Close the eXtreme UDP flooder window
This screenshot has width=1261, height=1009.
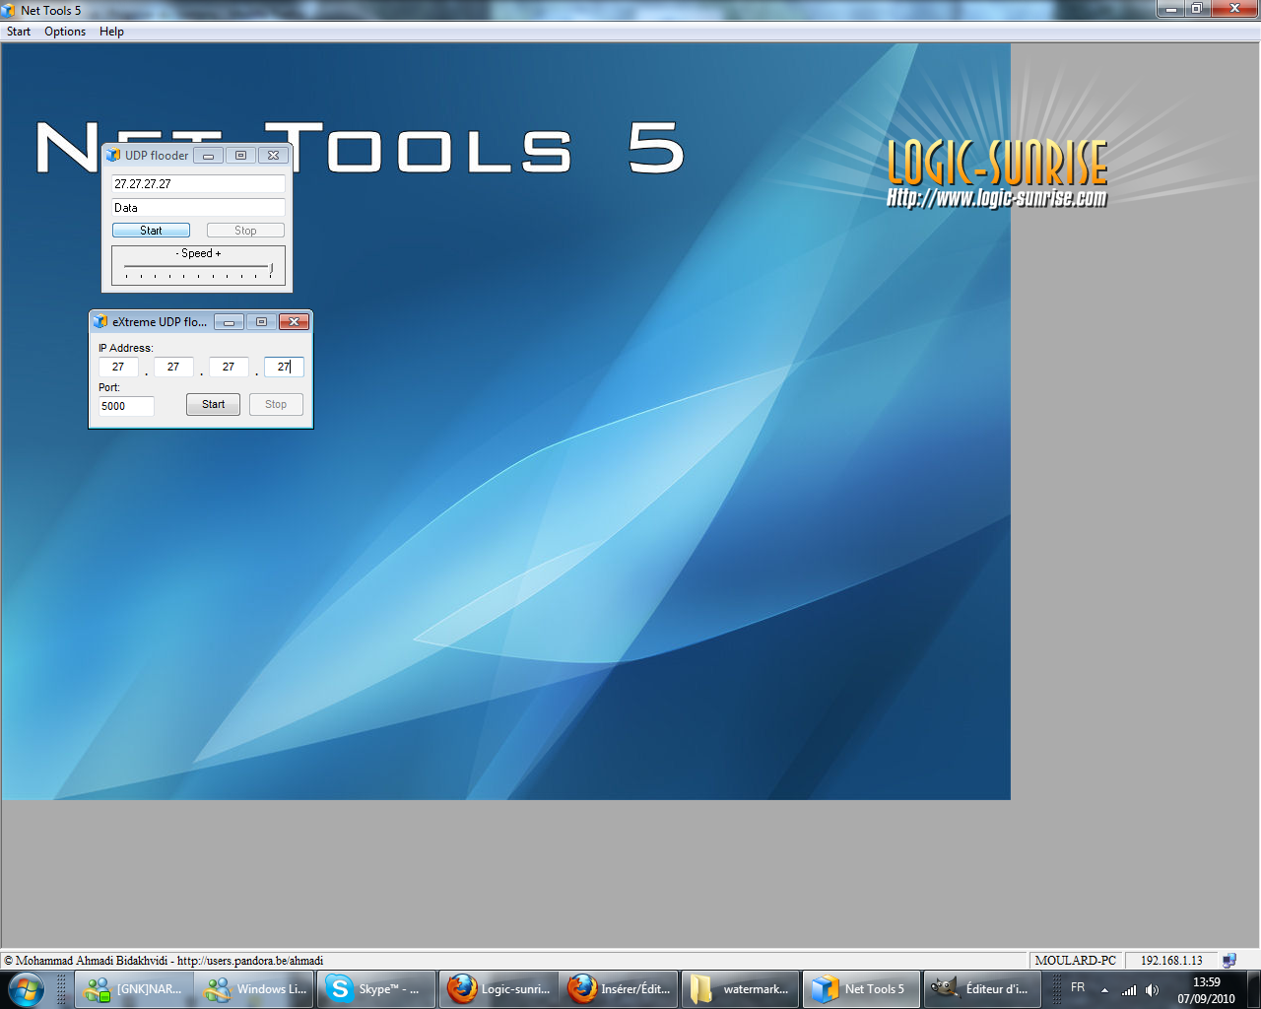(295, 322)
